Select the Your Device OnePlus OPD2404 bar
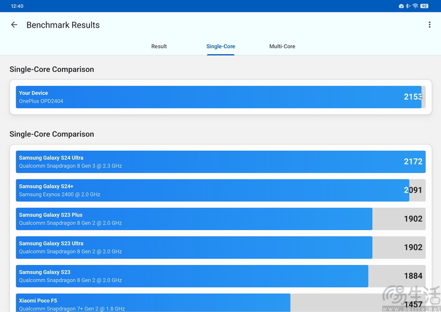Viewport: 441px width, 312px height. [x=220, y=97]
